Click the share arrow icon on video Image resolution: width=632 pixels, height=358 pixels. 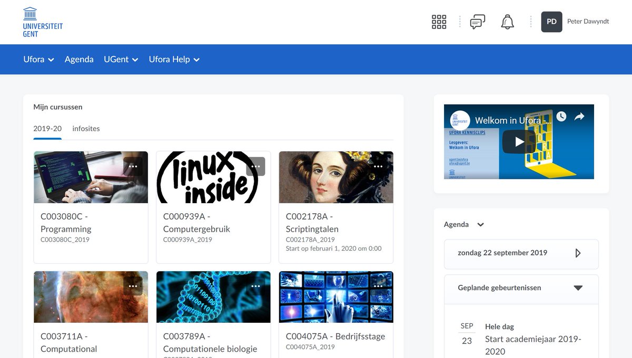point(579,116)
